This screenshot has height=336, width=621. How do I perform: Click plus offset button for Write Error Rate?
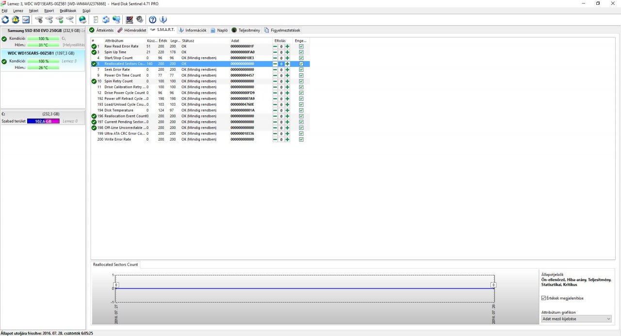287,140
